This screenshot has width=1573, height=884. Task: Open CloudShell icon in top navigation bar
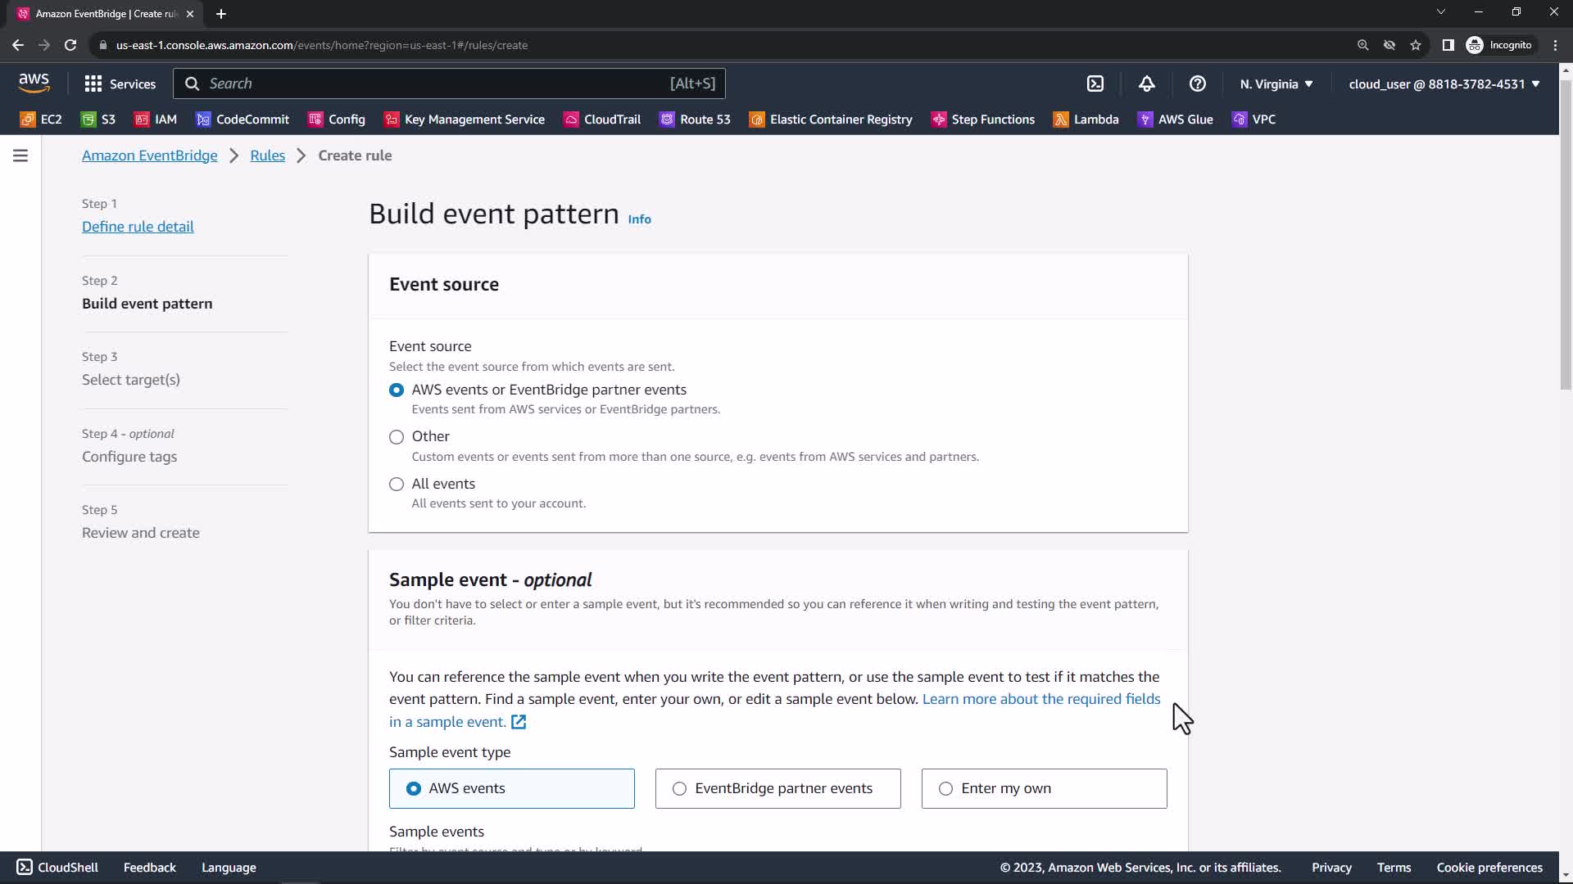click(1095, 83)
